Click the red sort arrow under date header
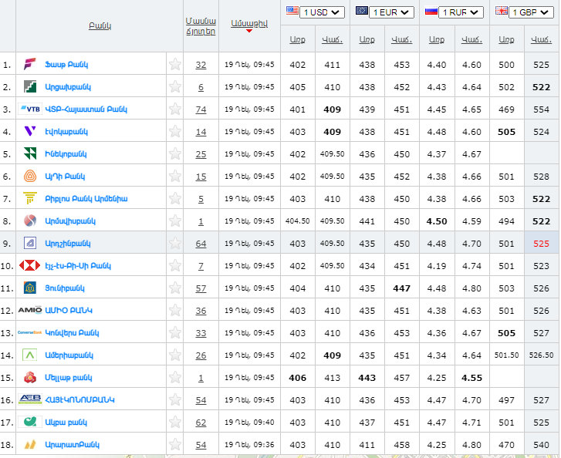This screenshot has height=458, width=561. pos(249,31)
